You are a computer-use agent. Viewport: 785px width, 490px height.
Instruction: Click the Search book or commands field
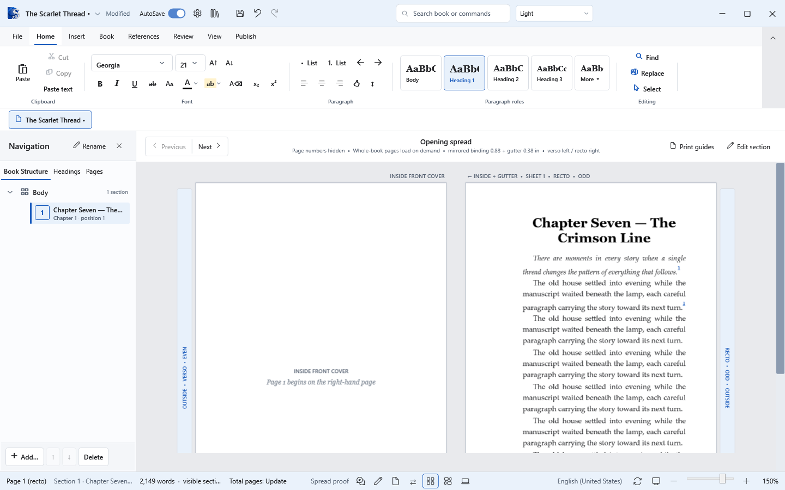[x=453, y=14]
